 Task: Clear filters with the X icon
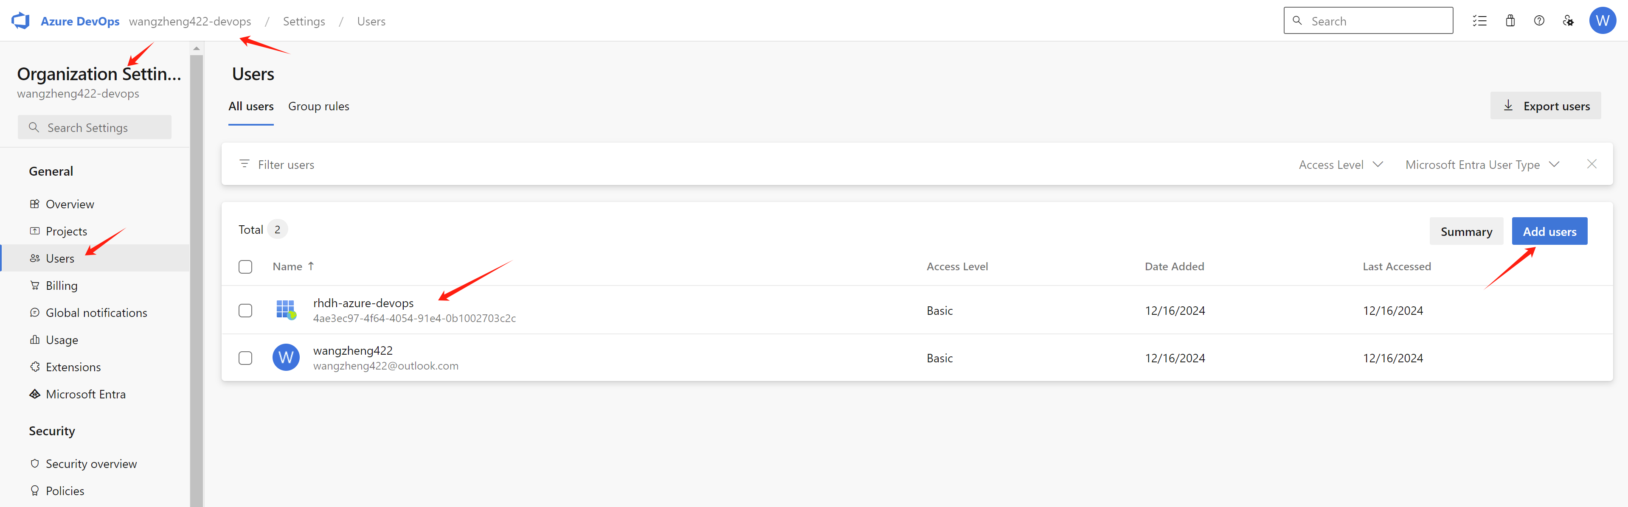1591,164
